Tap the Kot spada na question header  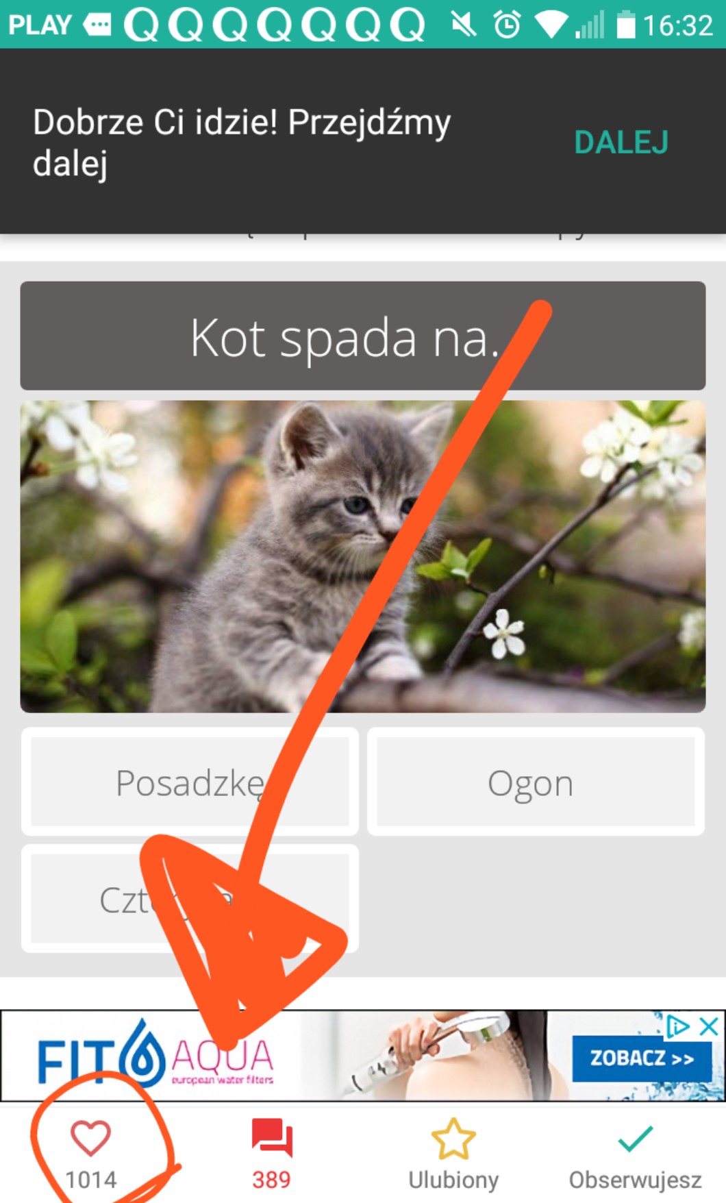[x=363, y=336]
